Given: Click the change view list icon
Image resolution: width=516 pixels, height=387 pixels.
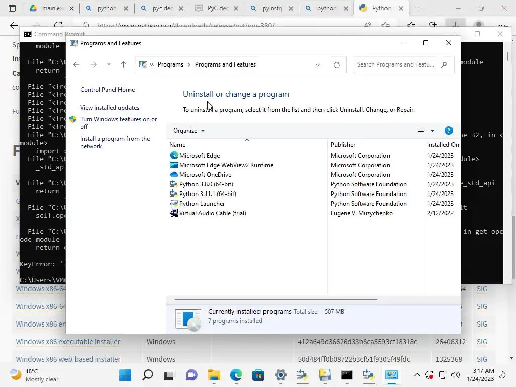Looking at the screenshot, I should click(421, 131).
